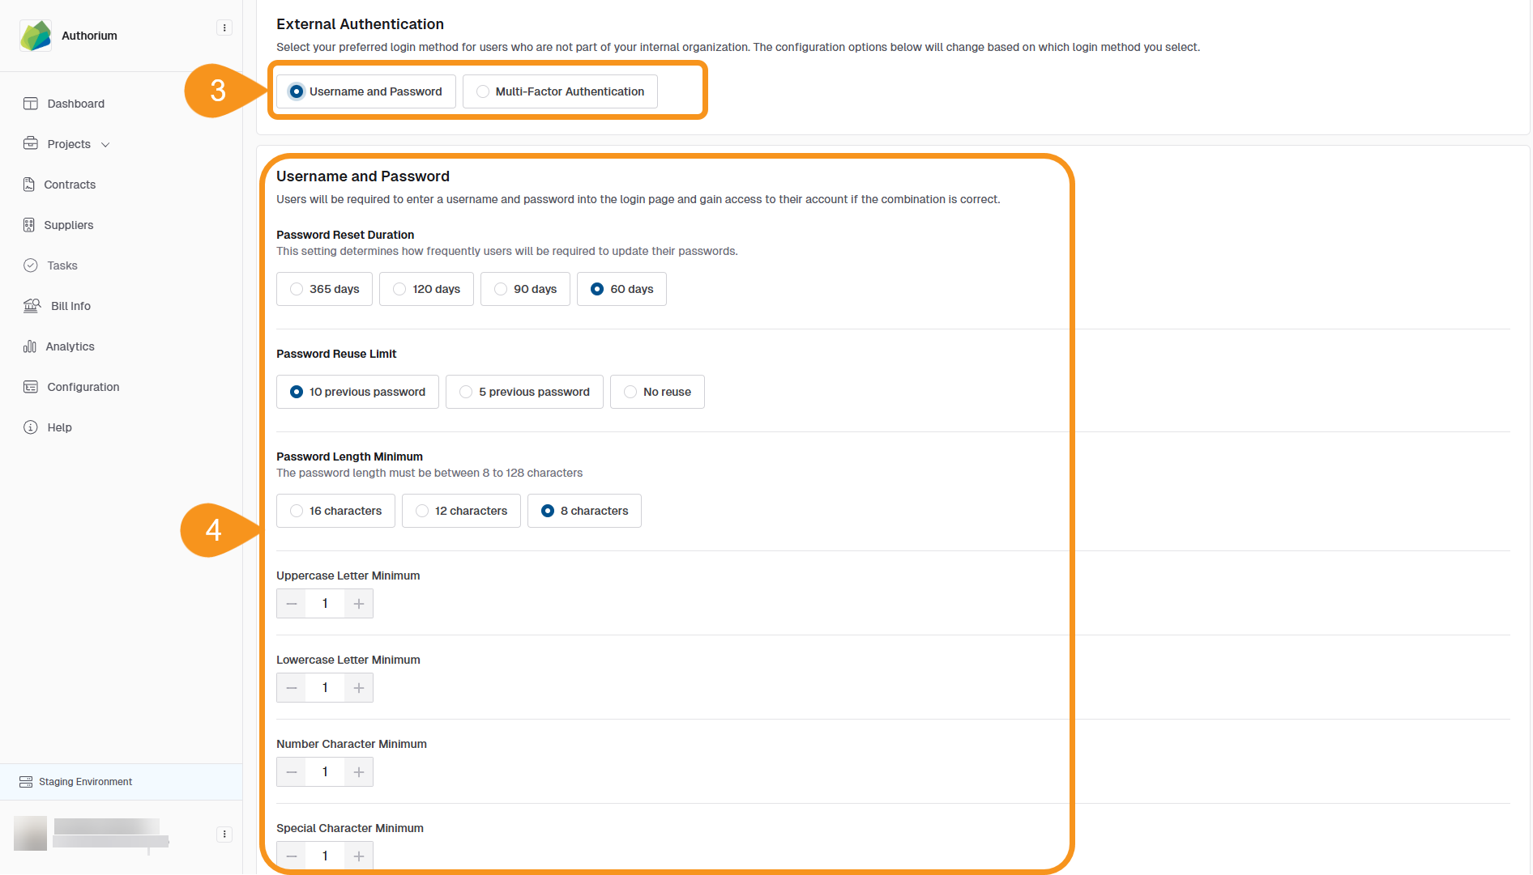The width and height of the screenshot is (1533, 875).
Task: Select Staging Environment at the bottom
Action: click(85, 782)
